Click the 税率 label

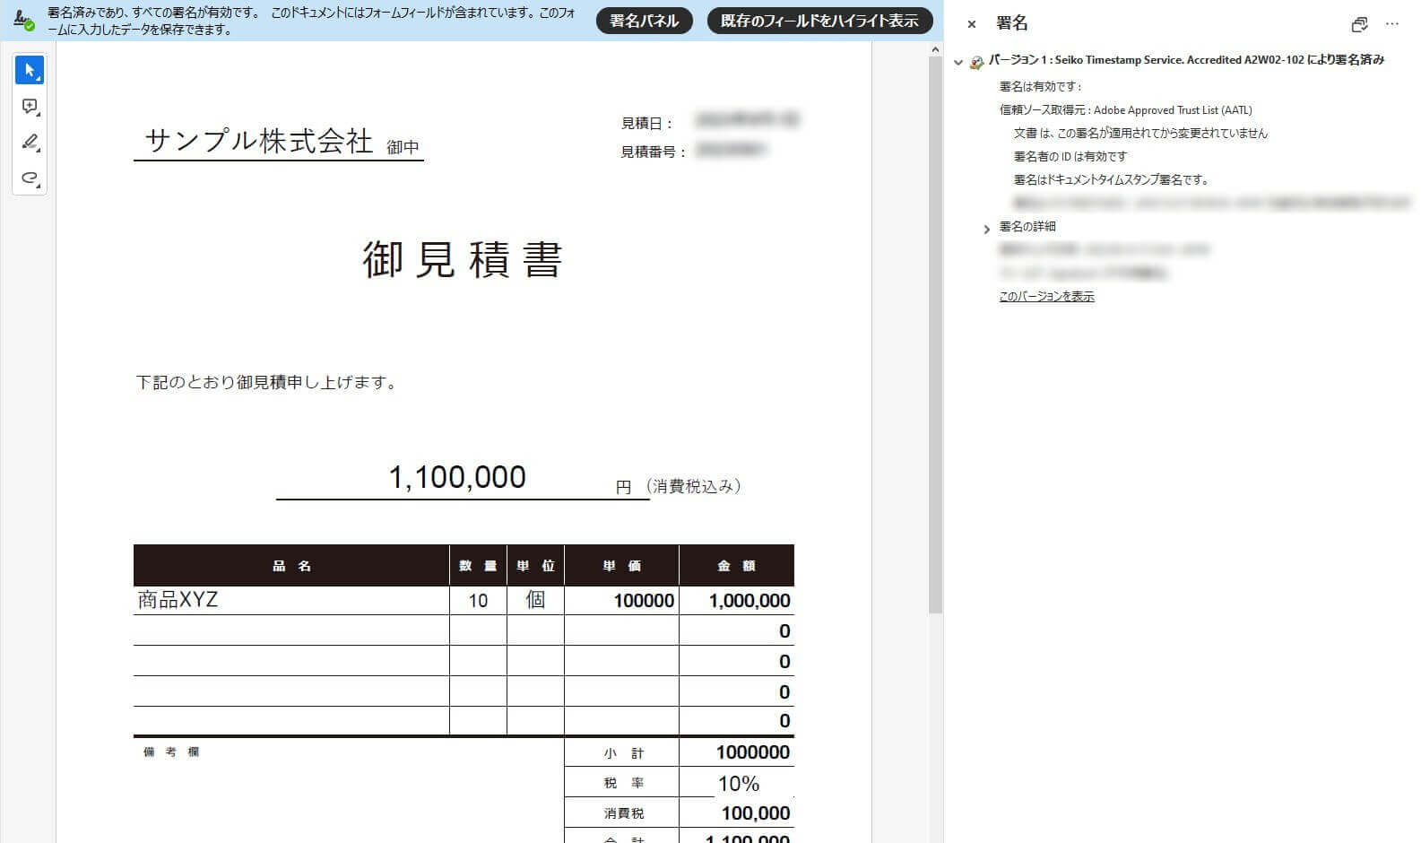pos(624,783)
